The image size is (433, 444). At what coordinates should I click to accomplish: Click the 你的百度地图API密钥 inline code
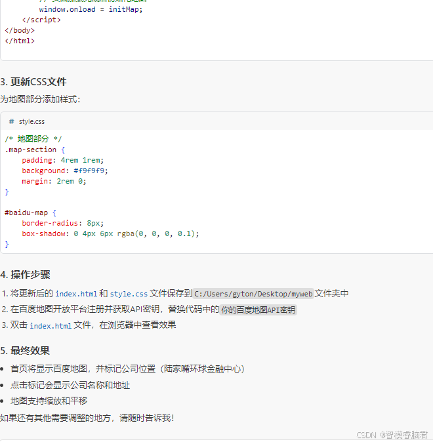[258, 310]
